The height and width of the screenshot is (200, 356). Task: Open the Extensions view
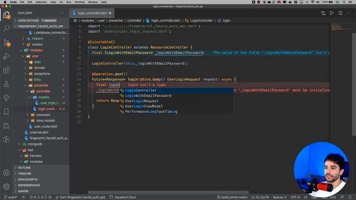pyautogui.click(x=6, y=70)
